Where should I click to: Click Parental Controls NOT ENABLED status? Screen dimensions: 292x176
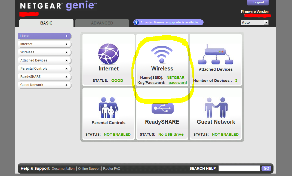[x=117, y=134]
